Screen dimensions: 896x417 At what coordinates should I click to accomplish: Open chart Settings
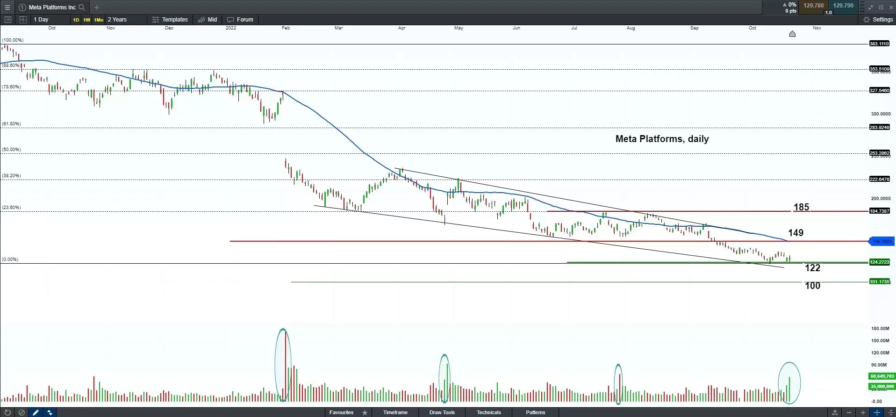pos(878,20)
